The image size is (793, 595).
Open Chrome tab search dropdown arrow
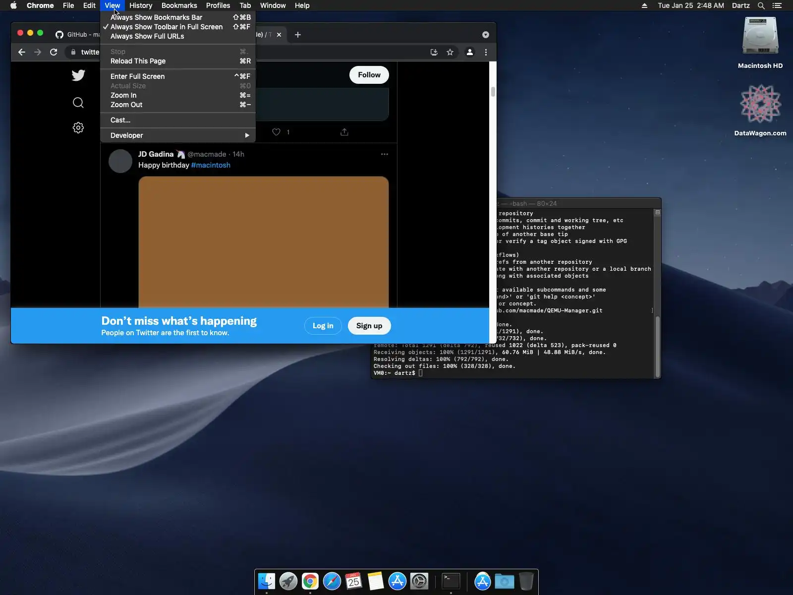point(486,35)
